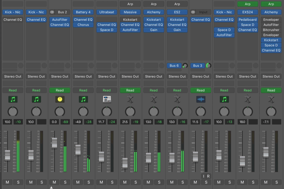The image size is (284, 189).
Task: Click the blue waveform icon on Input channel
Action: (201, 99)
